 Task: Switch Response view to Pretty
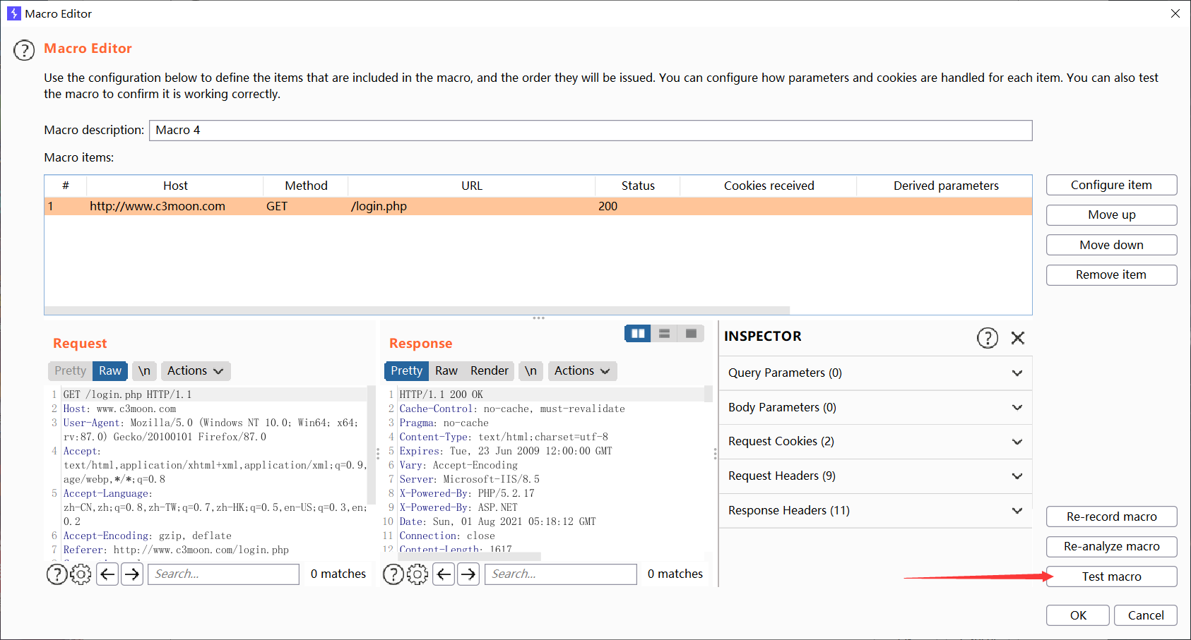(406, 371)
